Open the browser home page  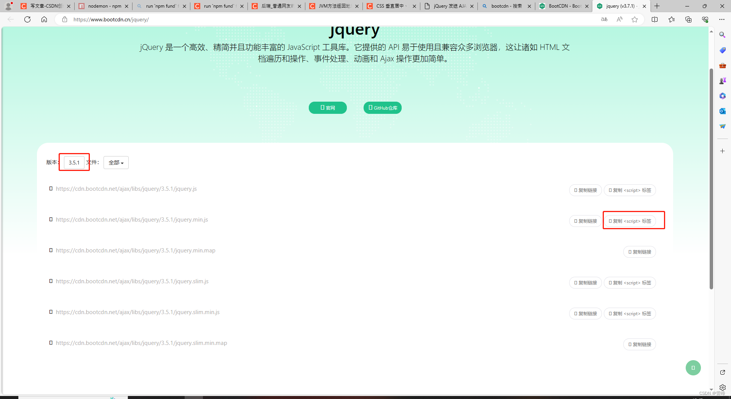44,19
